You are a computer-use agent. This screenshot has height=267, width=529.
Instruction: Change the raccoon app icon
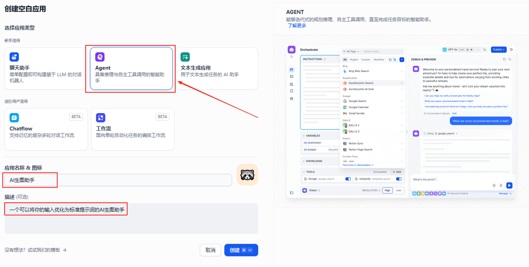click(247, 175)
